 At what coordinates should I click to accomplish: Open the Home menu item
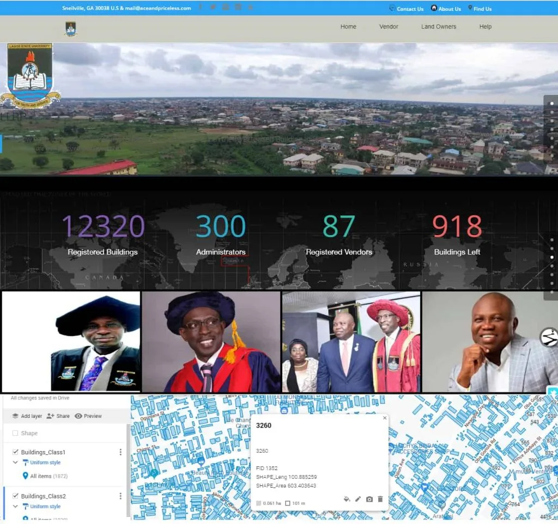coord(348,27)
